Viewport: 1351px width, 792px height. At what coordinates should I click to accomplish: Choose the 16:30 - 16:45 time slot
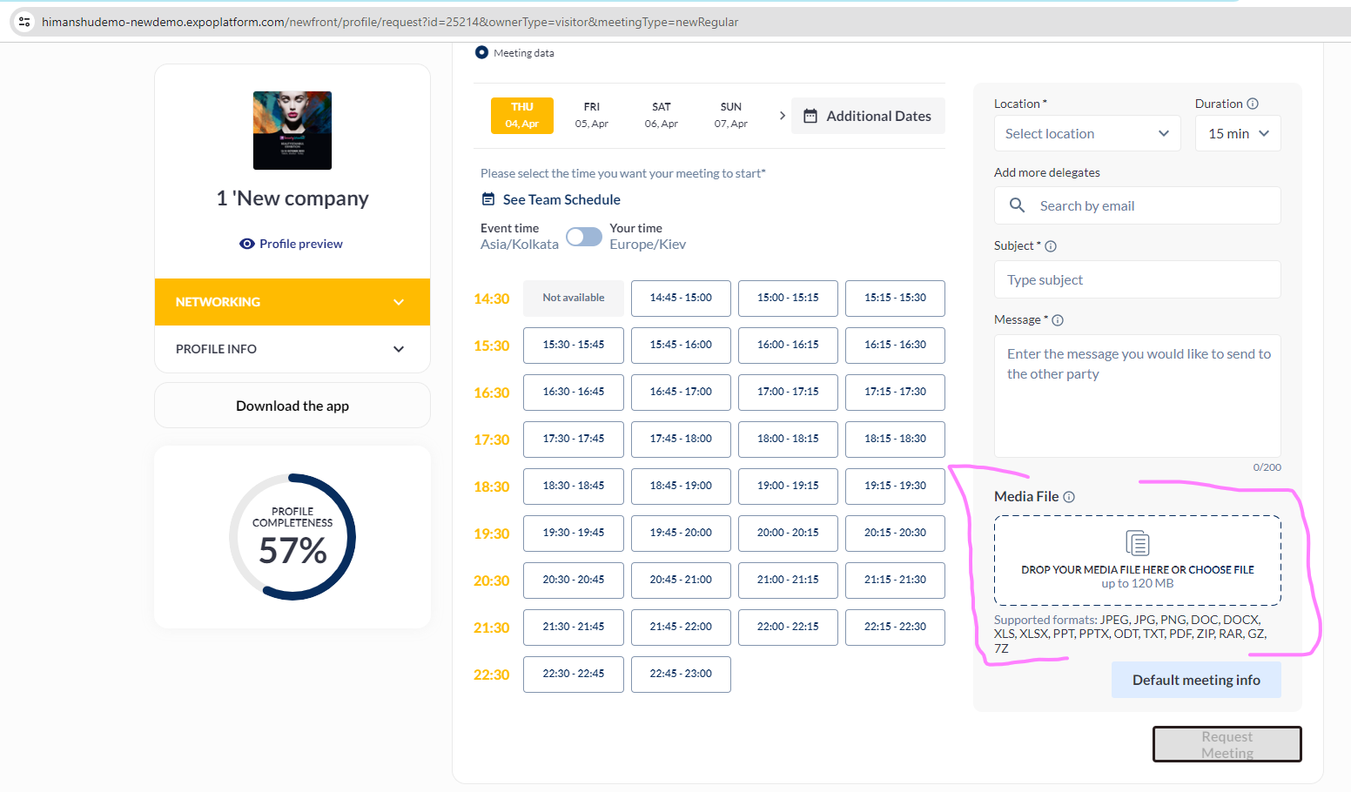coord(573,392)
